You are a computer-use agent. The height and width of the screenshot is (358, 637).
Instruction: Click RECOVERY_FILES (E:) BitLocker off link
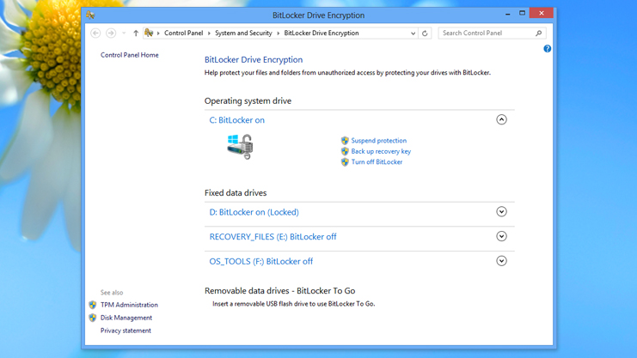tap(273, 237)
